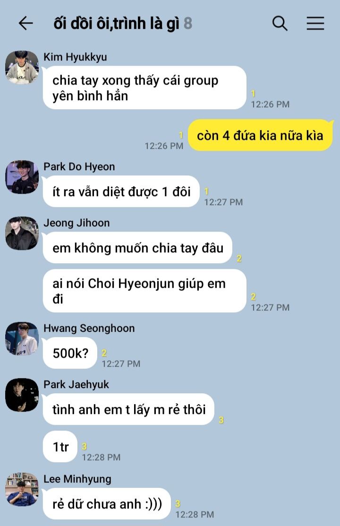Tap Kim Hyukkyu's profile avatar
Screen dimensions: 340x526
click(x=22, y=67)
